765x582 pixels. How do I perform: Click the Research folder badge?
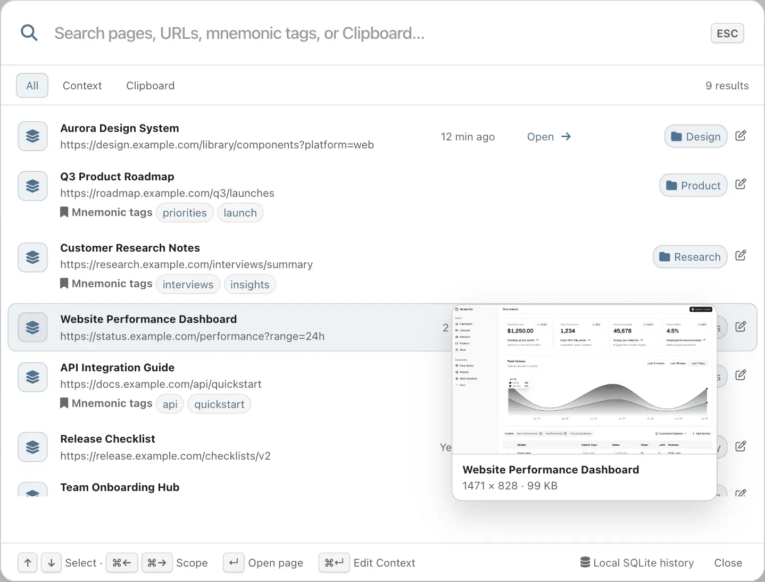[690, 257]
